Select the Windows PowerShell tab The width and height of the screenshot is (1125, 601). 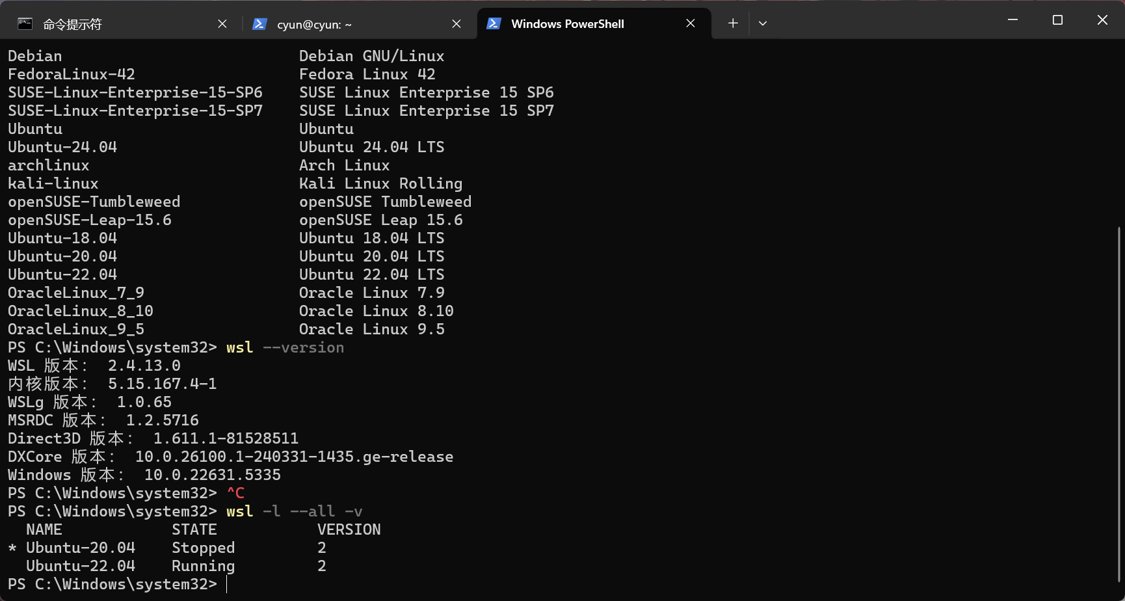(594, 24)
